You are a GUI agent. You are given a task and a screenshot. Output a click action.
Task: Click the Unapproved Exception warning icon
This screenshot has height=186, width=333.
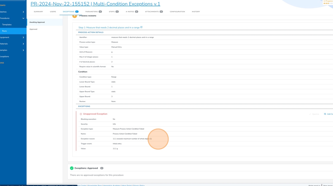[x=81, y=114]
